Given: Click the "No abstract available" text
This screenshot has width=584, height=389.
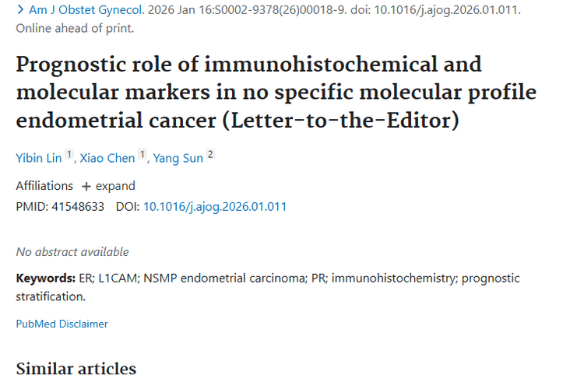Looking at the screenshot, I should point(72,252).
